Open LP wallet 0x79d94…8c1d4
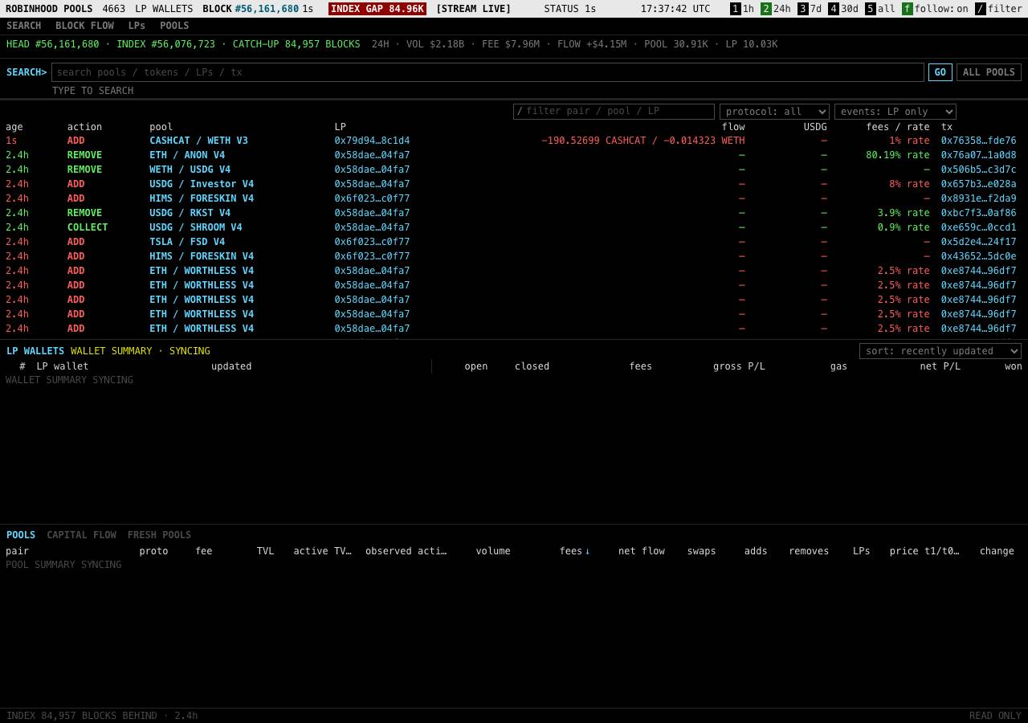Viewport: 1028px width, 723px height. 372,141
